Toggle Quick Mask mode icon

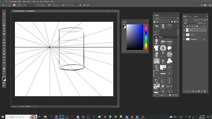point(4,83)
